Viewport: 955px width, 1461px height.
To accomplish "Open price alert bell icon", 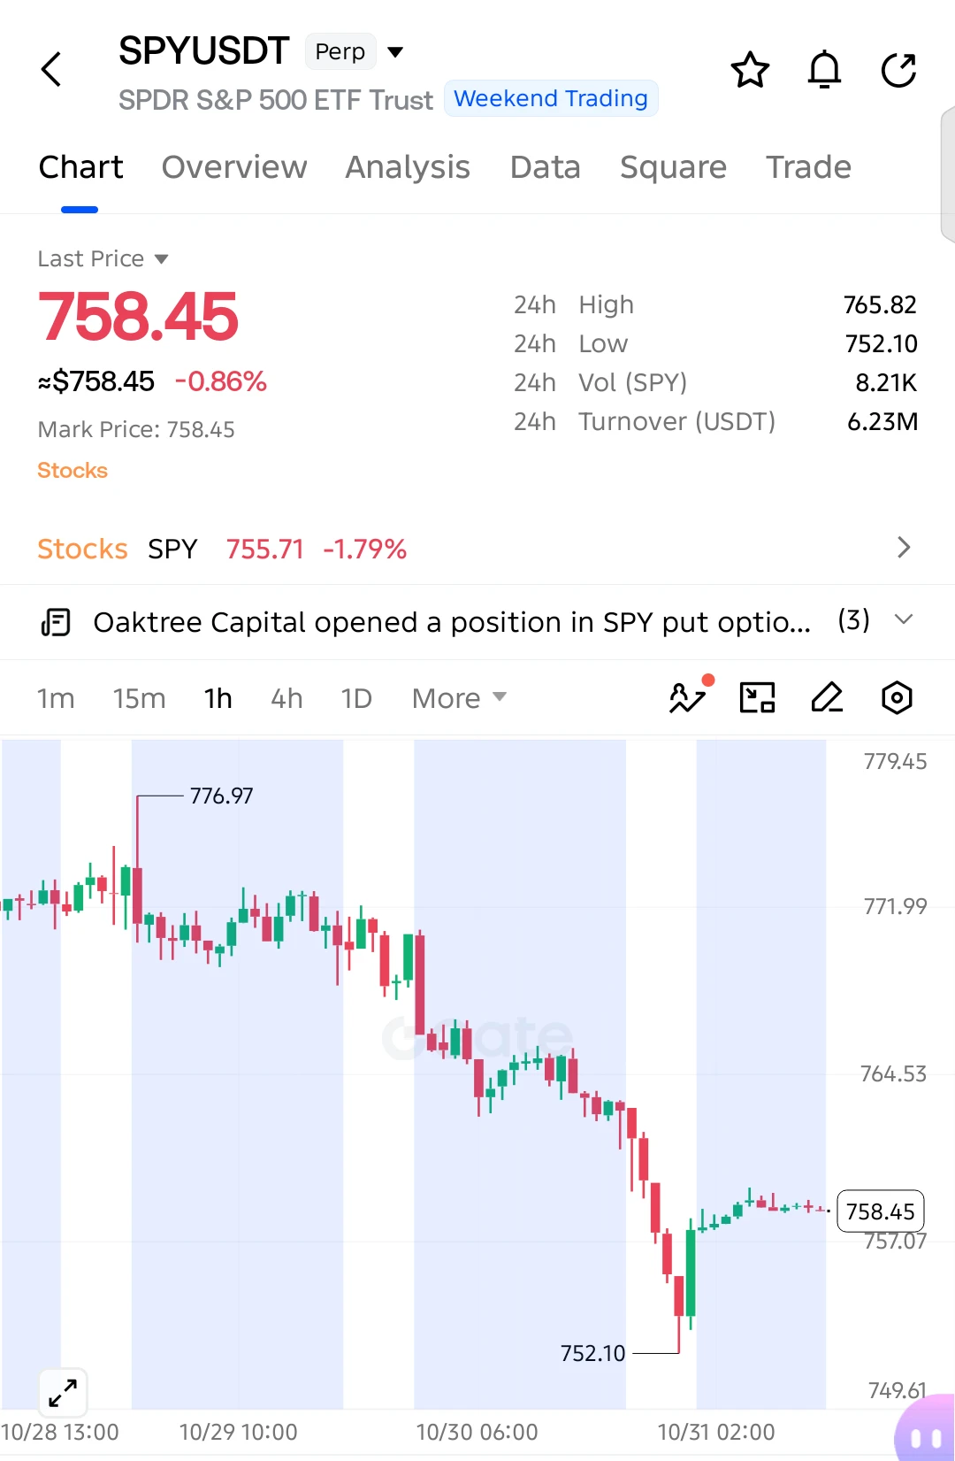I will coord(824,70).
